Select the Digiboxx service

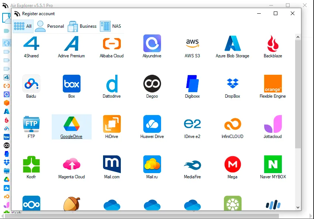[x=192, y=84]
